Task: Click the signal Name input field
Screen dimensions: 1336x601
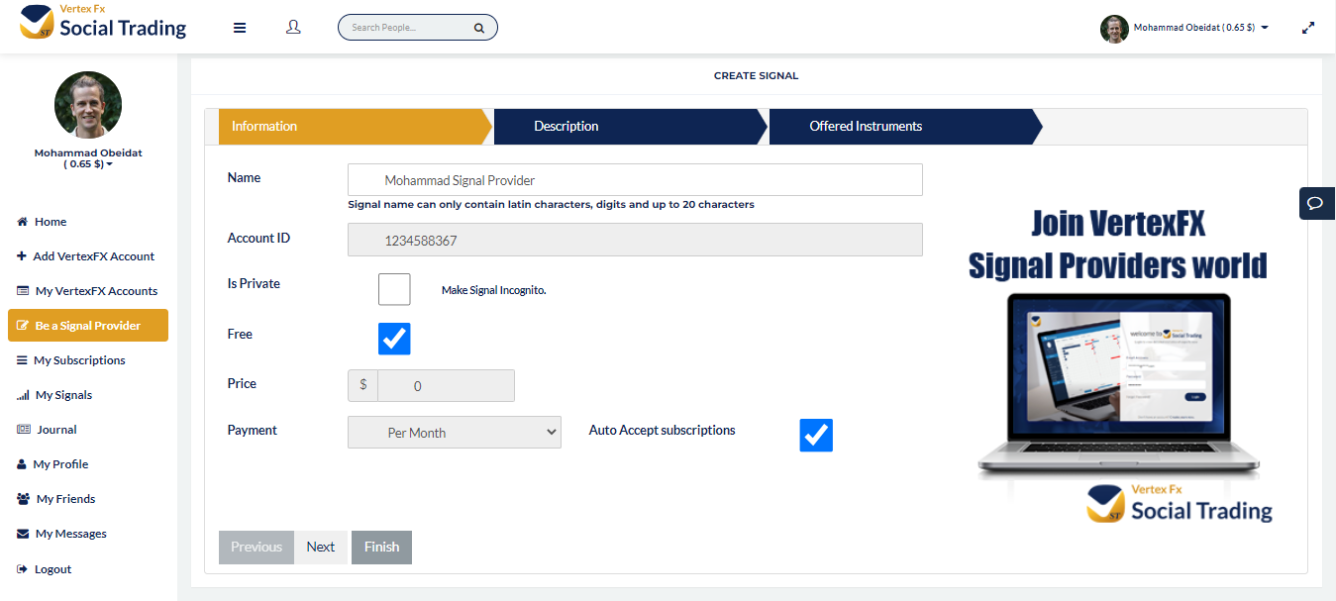Action: [x=634, y=180]
